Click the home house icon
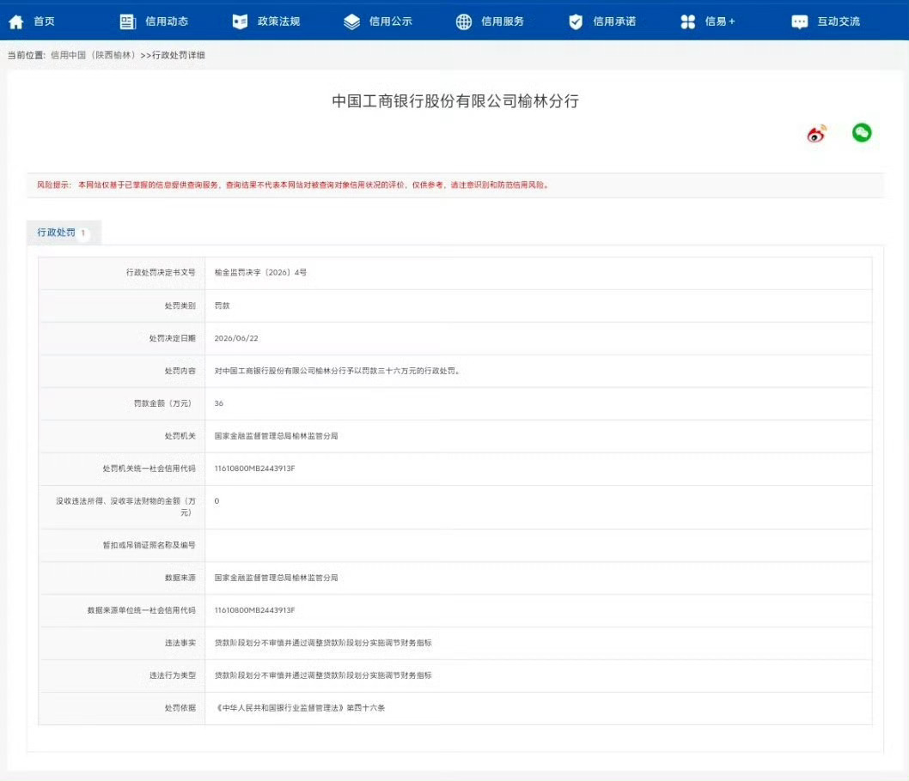Image resolution: width=909 pixels, height=781 pixels. 15,22
